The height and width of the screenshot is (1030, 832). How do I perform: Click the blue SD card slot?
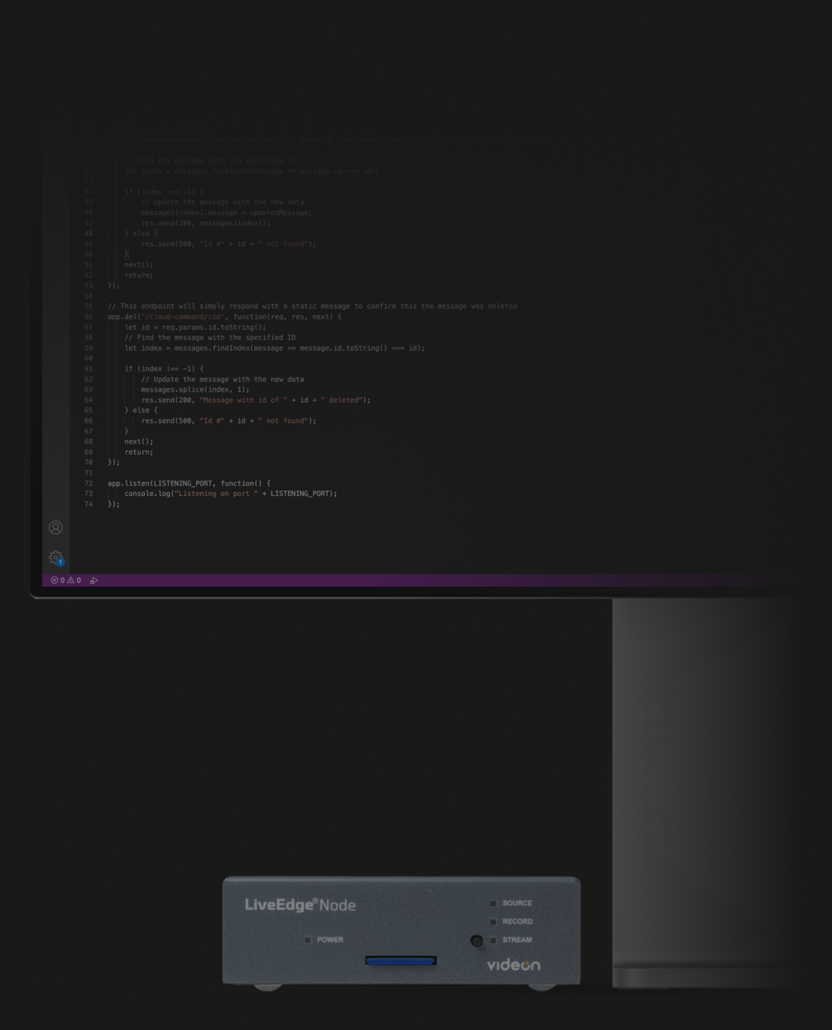tap(399, 961)
